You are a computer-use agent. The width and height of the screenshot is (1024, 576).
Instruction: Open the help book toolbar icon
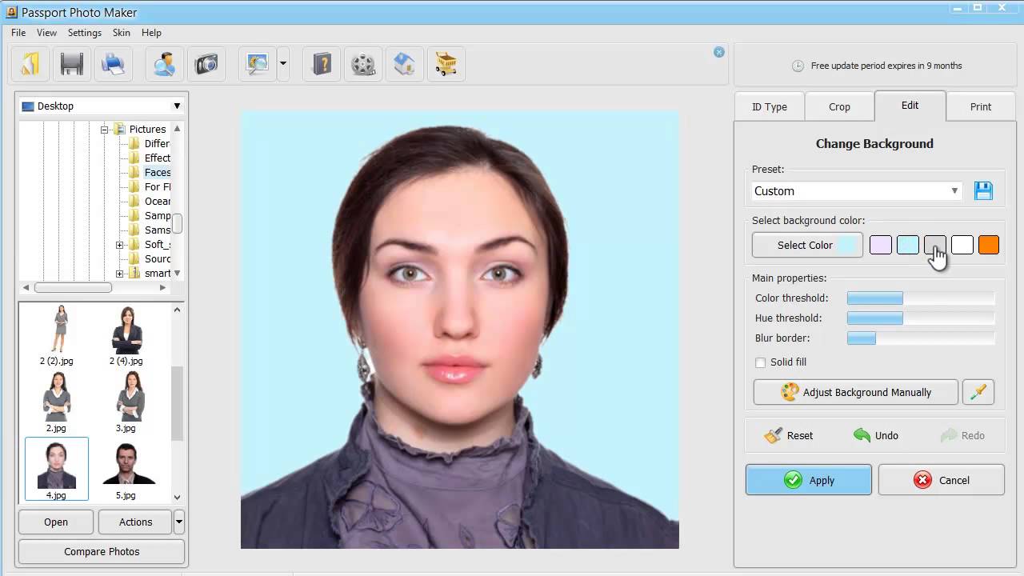point(322,64)
